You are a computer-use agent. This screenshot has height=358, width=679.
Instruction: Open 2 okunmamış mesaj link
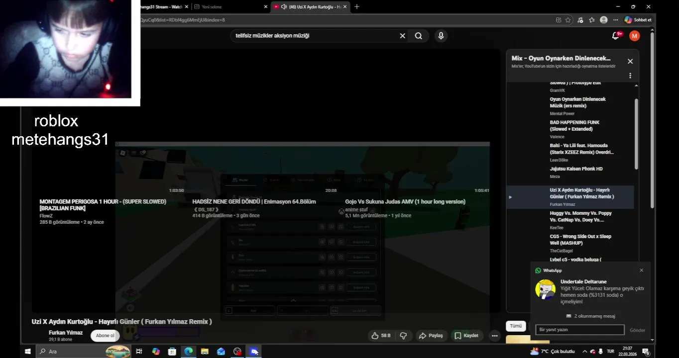(590, 316)
